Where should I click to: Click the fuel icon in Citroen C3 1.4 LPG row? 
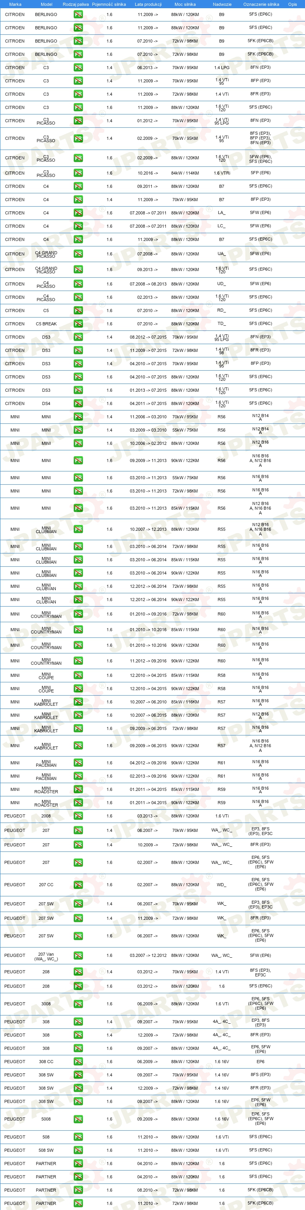click(x=78, y=68)
